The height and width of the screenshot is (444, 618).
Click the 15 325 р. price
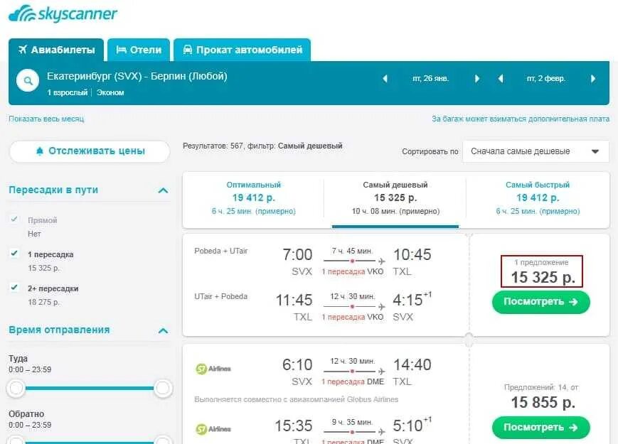point(543,278)
